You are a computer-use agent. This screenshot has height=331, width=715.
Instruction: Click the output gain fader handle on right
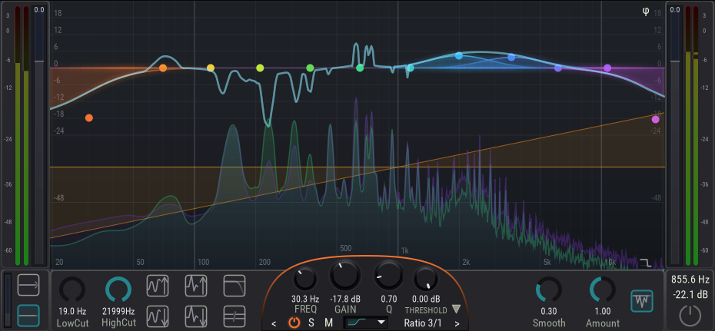point(675,61)
